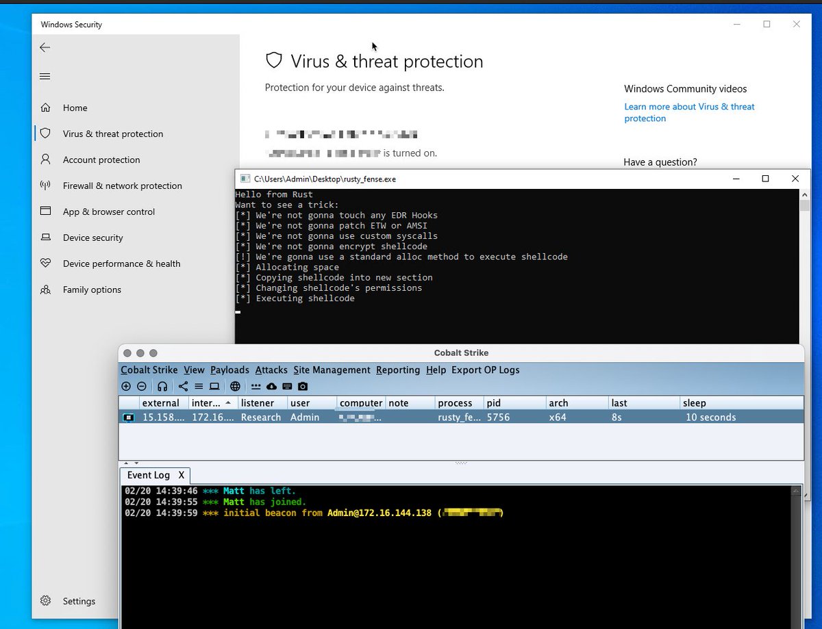The height and width of the screenshot is (629, 822).
Task: Open credentials via the password dots icon
Action: point(256,386)
